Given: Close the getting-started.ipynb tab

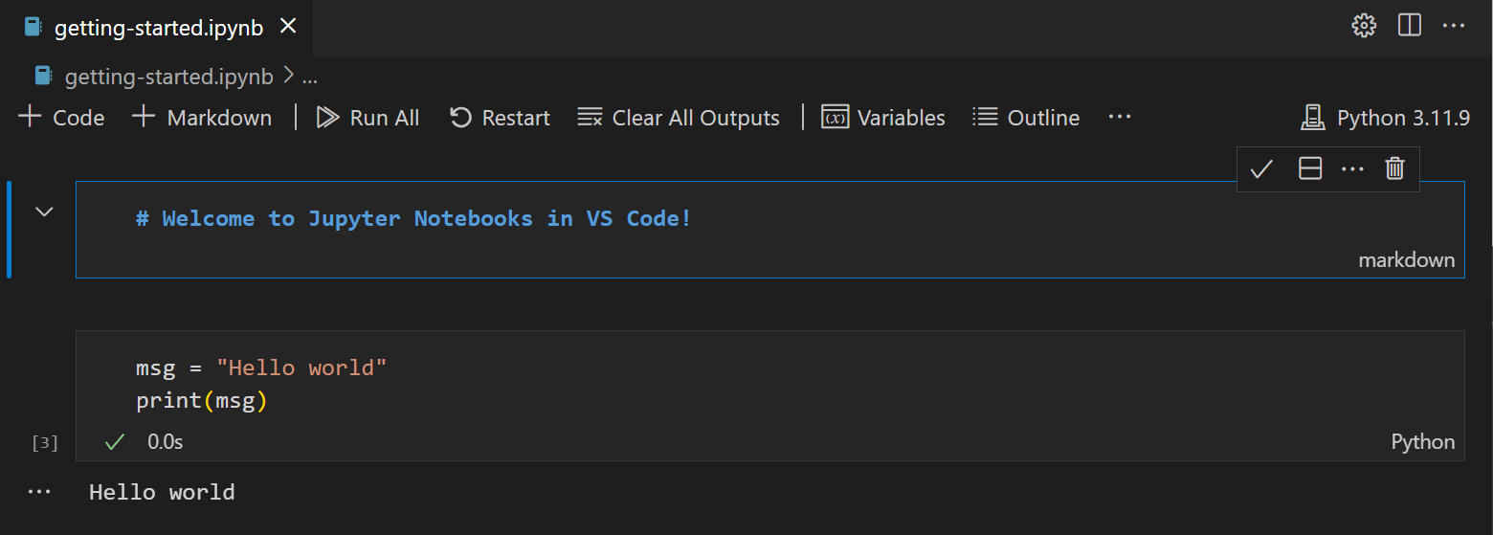Looking at the screenshot, I should (287, 27).
